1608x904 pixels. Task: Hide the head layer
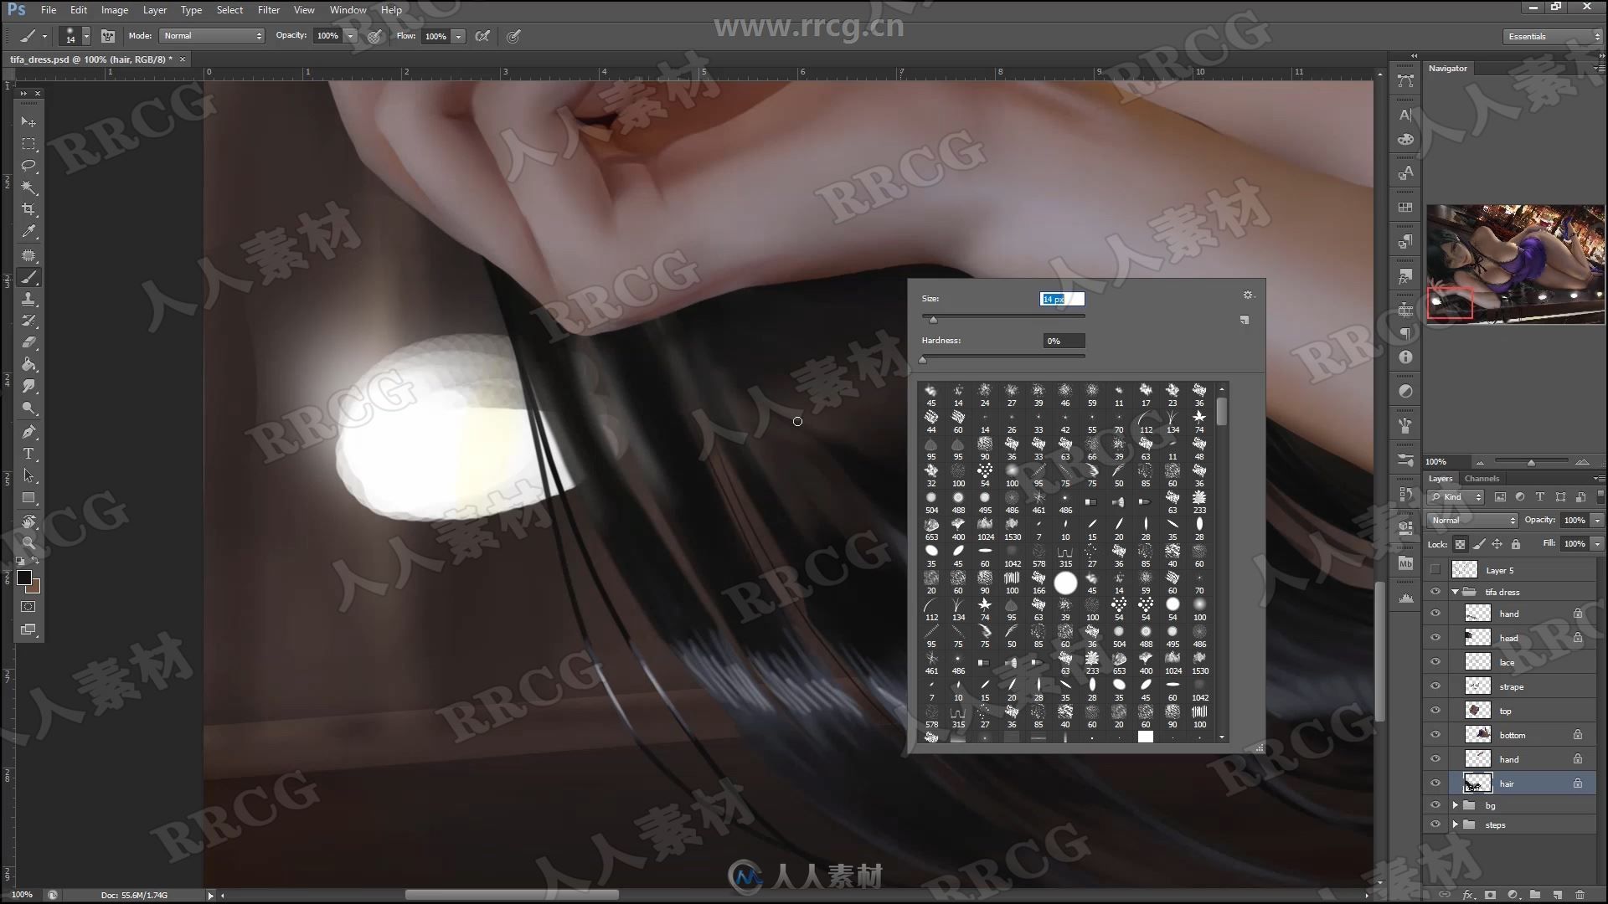point(1435,638)
